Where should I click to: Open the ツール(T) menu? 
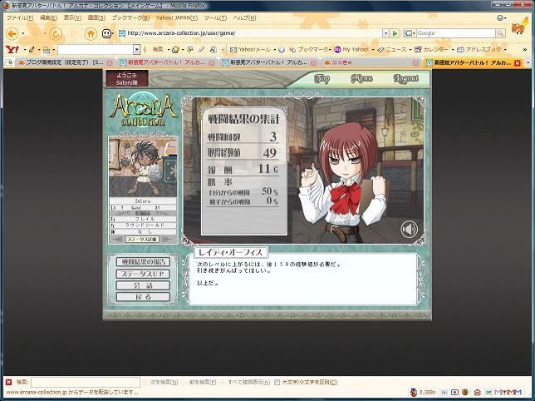pyautogui.click(x=215, y=17)
